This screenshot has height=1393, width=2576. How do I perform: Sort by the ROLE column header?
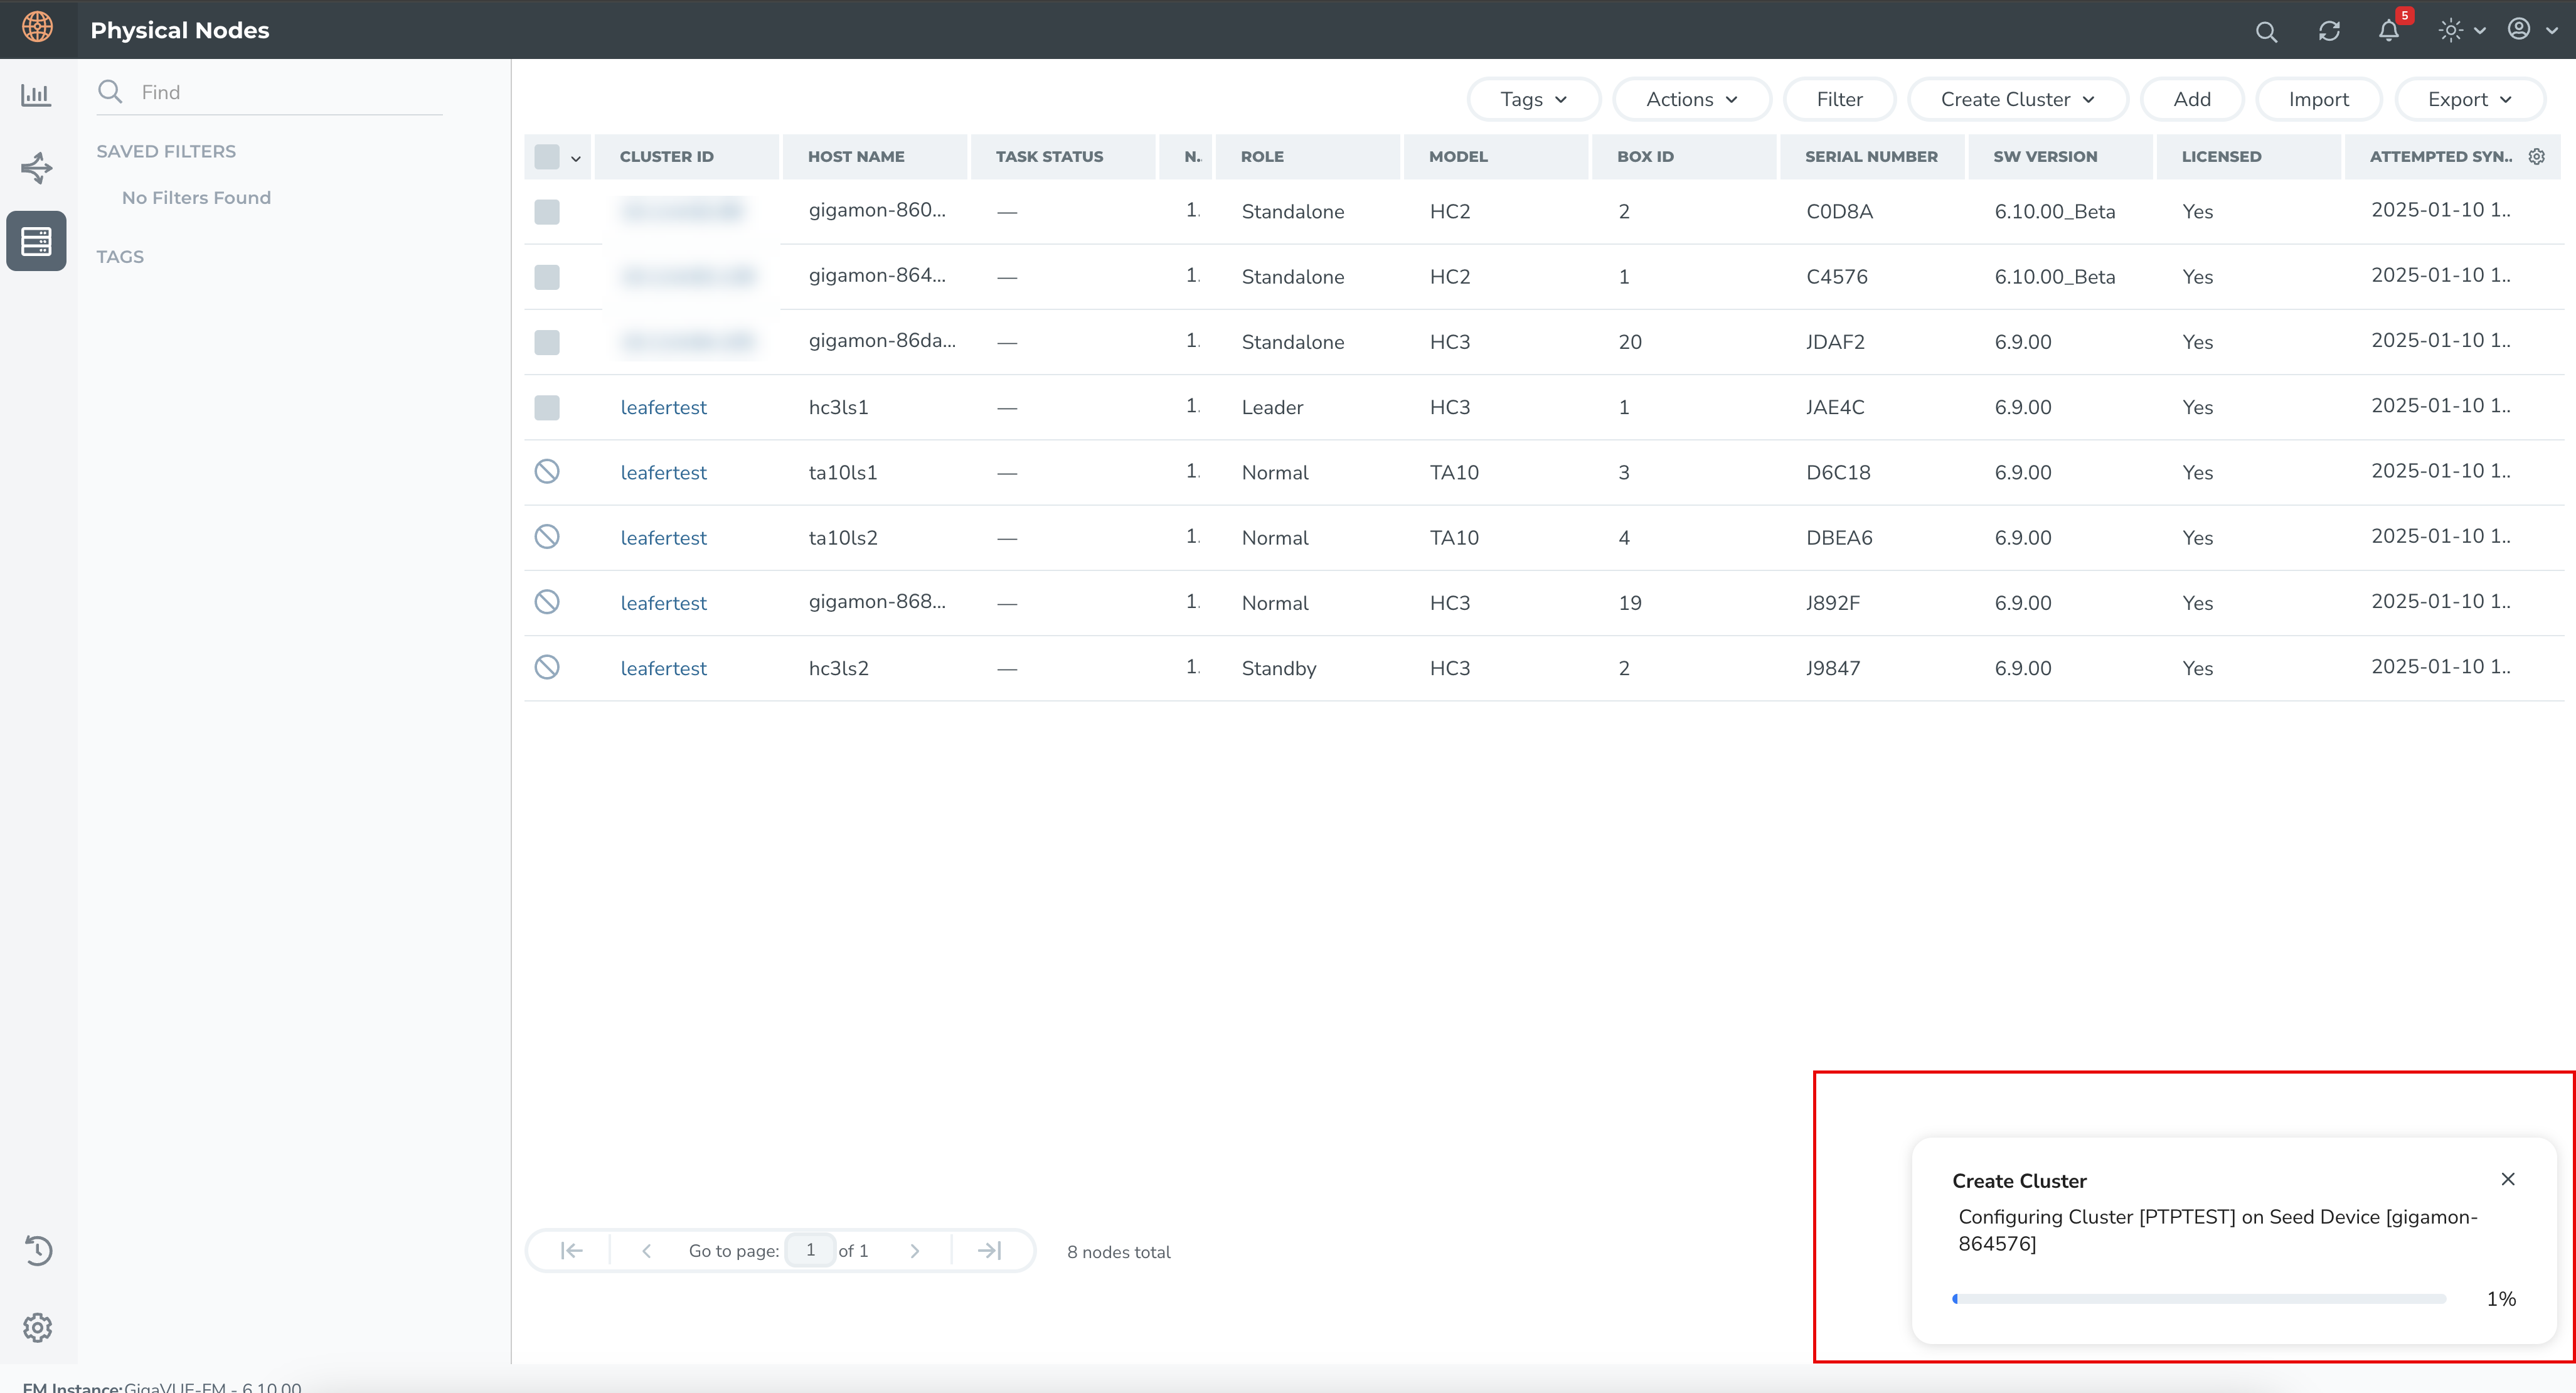point(1262,156)
